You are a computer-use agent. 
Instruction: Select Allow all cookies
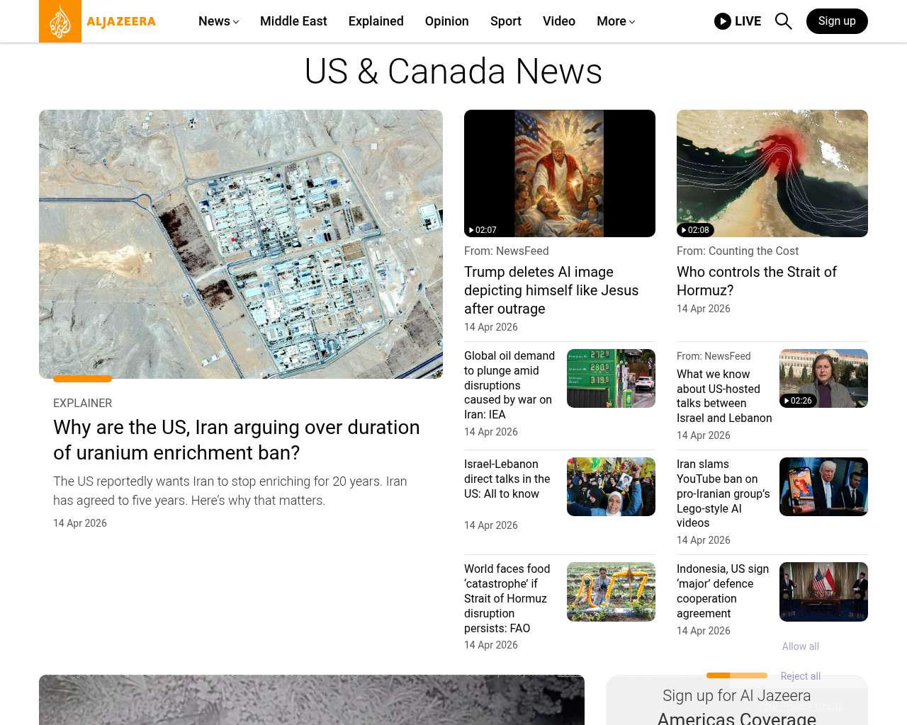[801, 646]
